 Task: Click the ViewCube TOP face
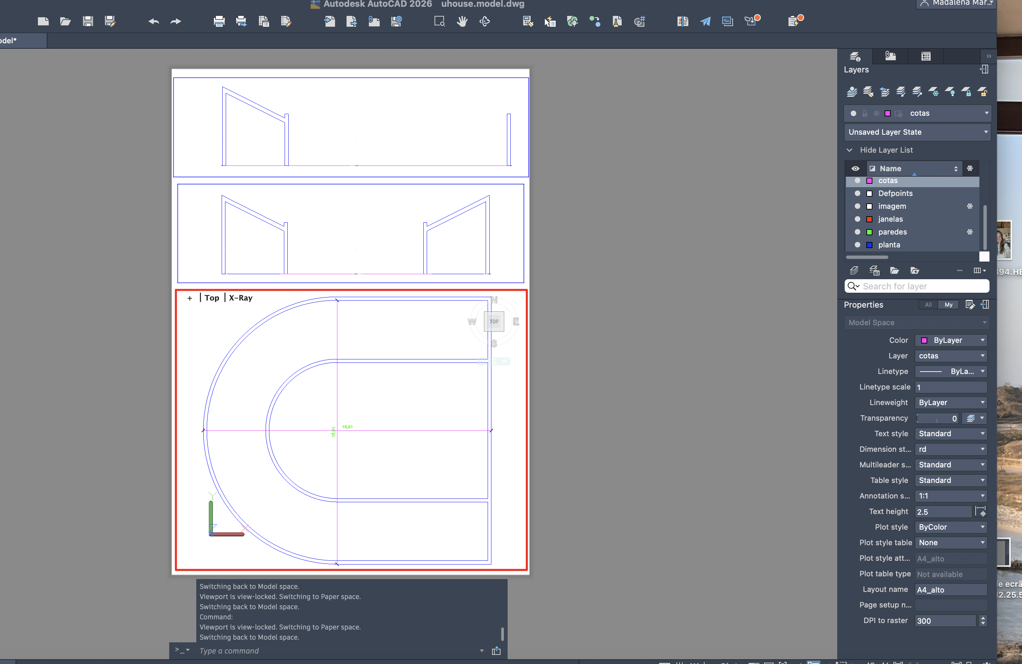point(494,321)
